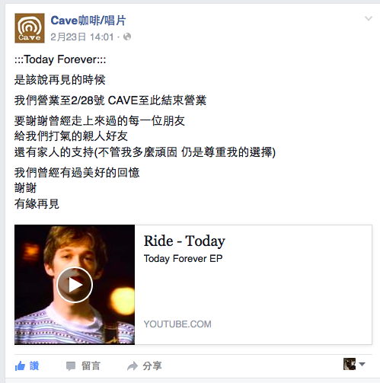Play the Ride - Today video
Viewport: 380px width, 383px height.
pos(75,285)
